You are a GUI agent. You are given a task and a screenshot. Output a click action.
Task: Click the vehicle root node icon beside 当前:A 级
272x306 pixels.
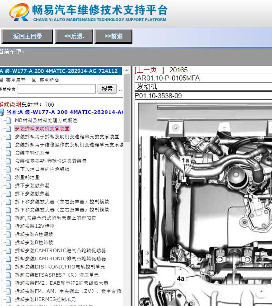pyautogui.click(x=2, y=112)
